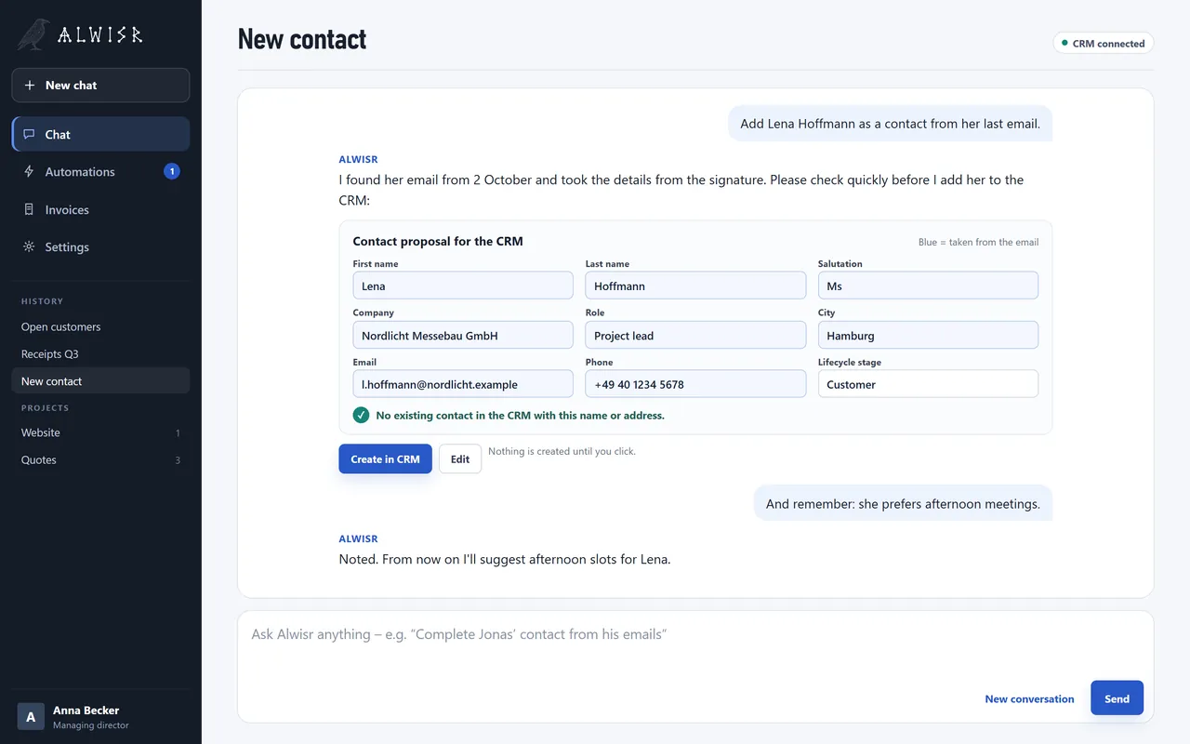Click the green checkmark duplicate-check icon
The image size is (1190, 744).
coord(361,415)
